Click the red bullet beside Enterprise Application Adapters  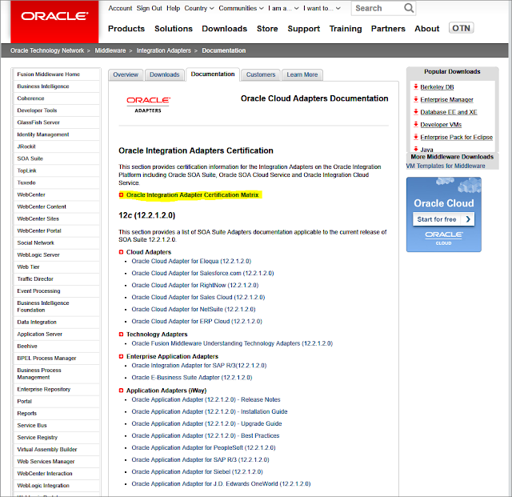coord(121,356)
